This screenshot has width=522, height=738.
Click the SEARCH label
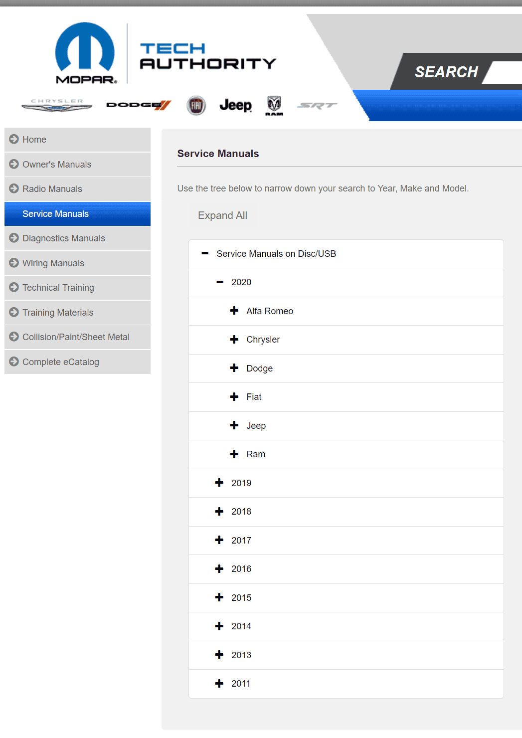coord(446,72)
